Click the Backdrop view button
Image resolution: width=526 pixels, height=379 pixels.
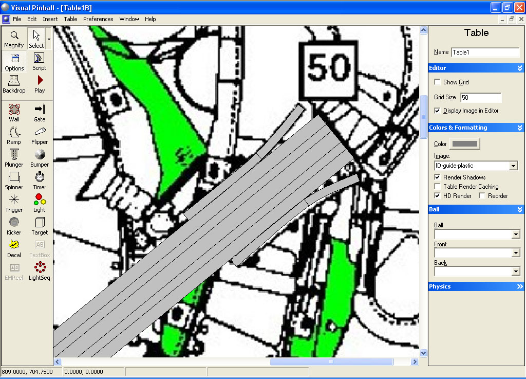coord(14,84)
